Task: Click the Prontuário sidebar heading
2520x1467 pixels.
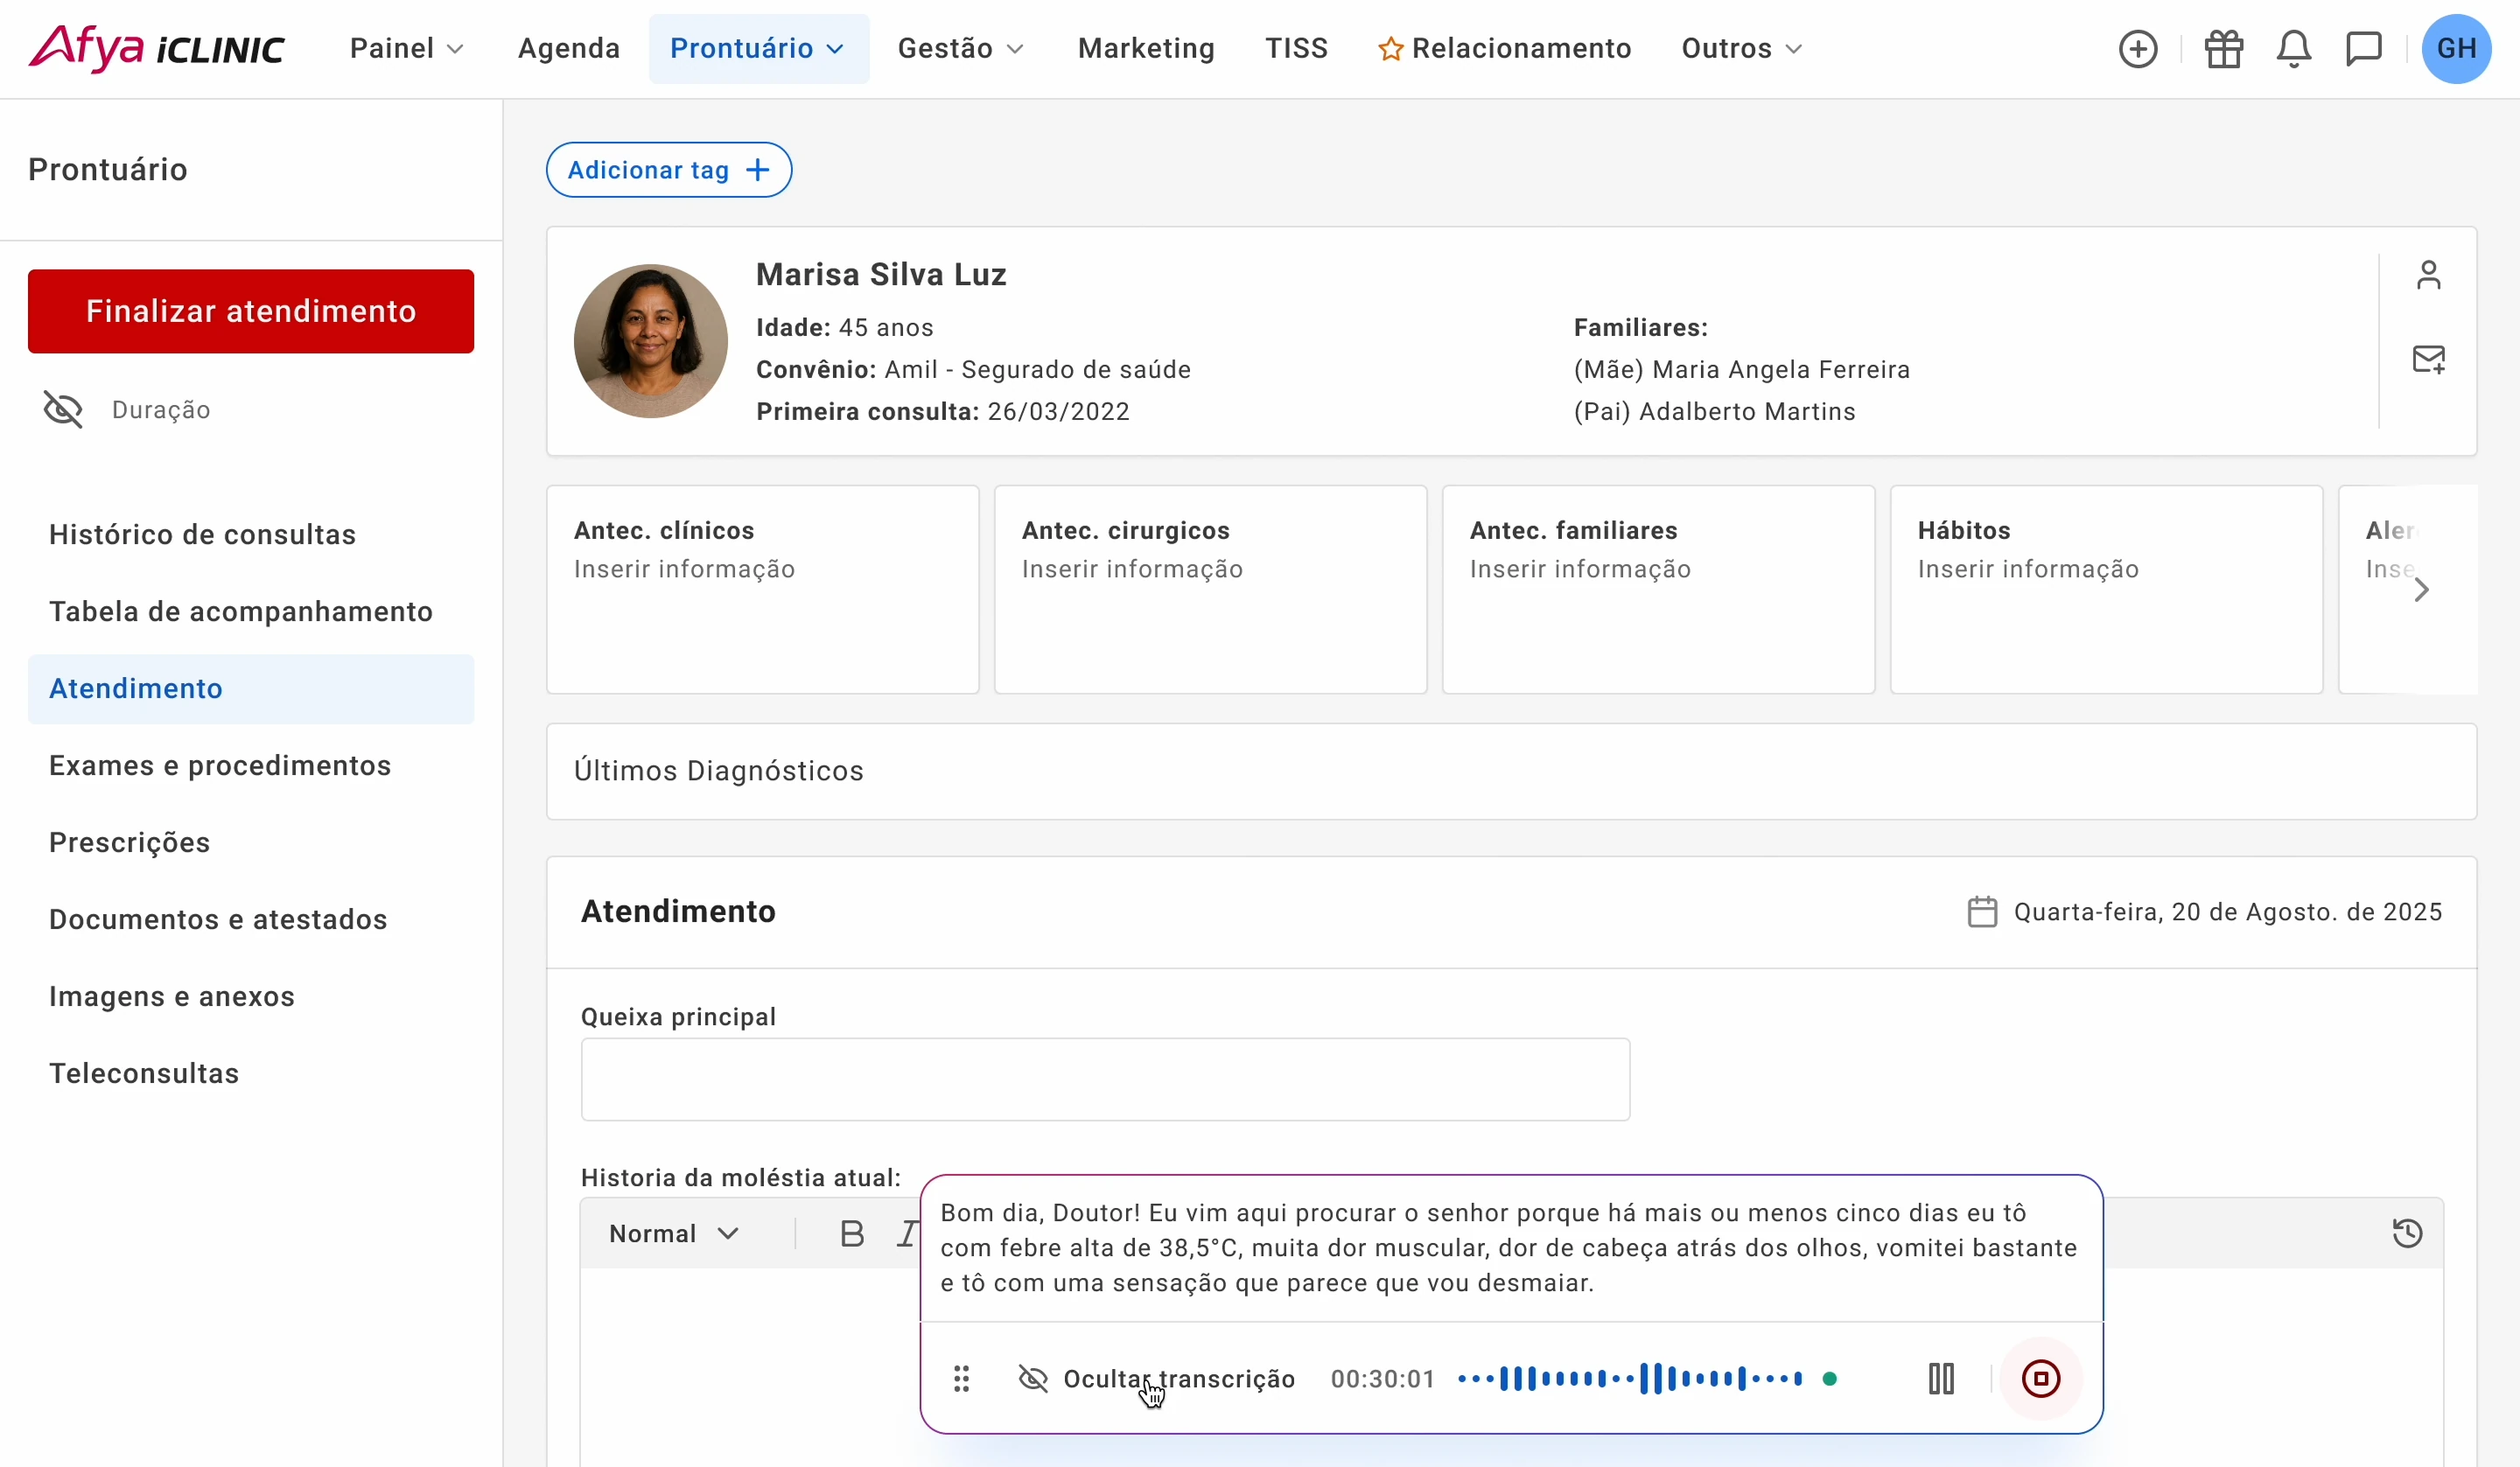Action: point(108,170)
